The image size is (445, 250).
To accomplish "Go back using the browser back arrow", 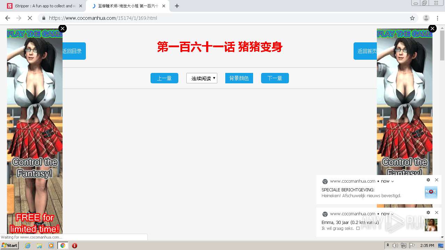I will (8, 18).
